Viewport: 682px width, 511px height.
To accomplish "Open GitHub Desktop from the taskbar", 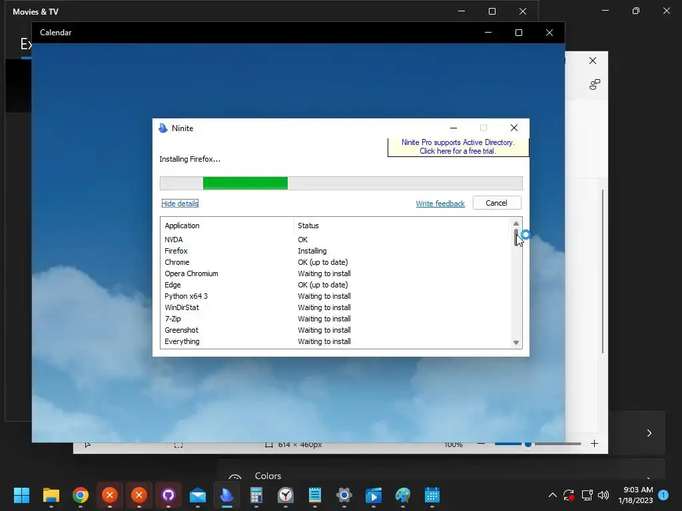I will (169, 495).
